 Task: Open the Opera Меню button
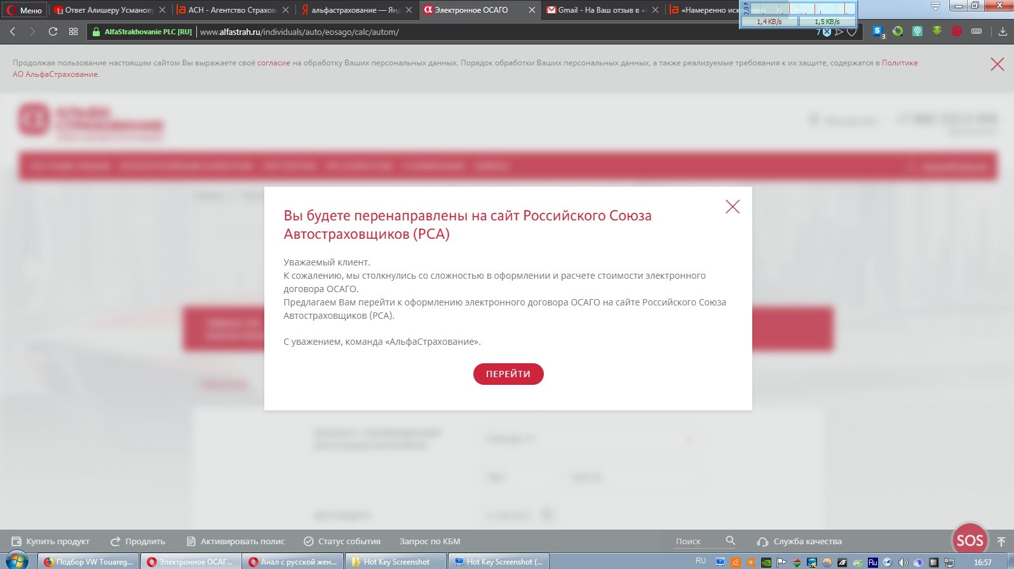tap(24, 10)
